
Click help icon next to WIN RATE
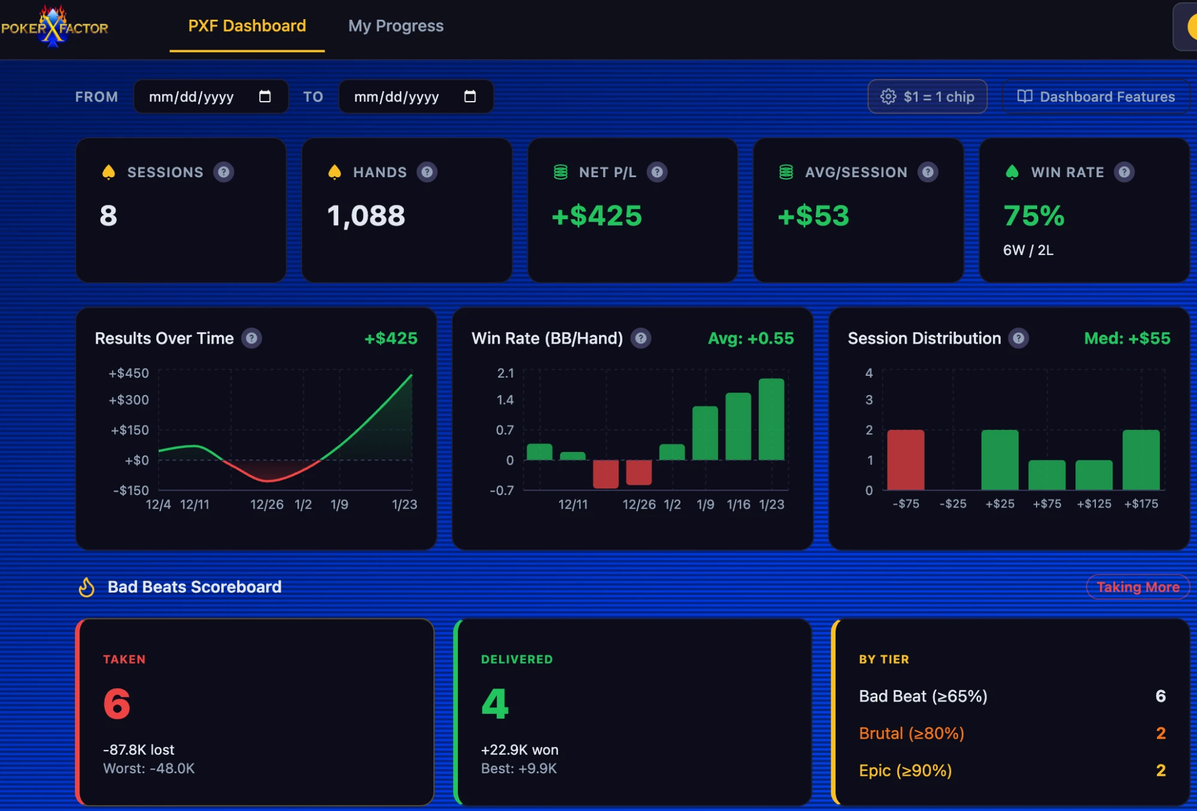[x=1125, y=172]
